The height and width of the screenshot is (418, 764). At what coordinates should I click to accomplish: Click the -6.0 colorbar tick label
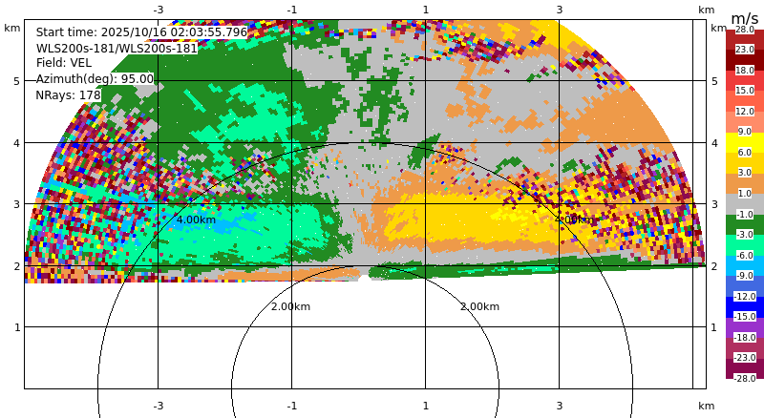tap(744, 255)
